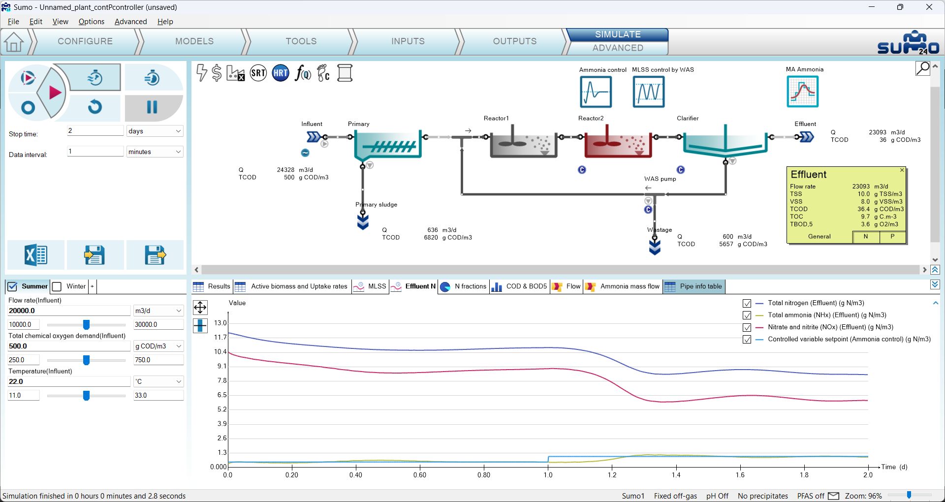Click the flowsheet horizontal scrollbar
The width and height of the screenshot is (945, 502).
561,270
